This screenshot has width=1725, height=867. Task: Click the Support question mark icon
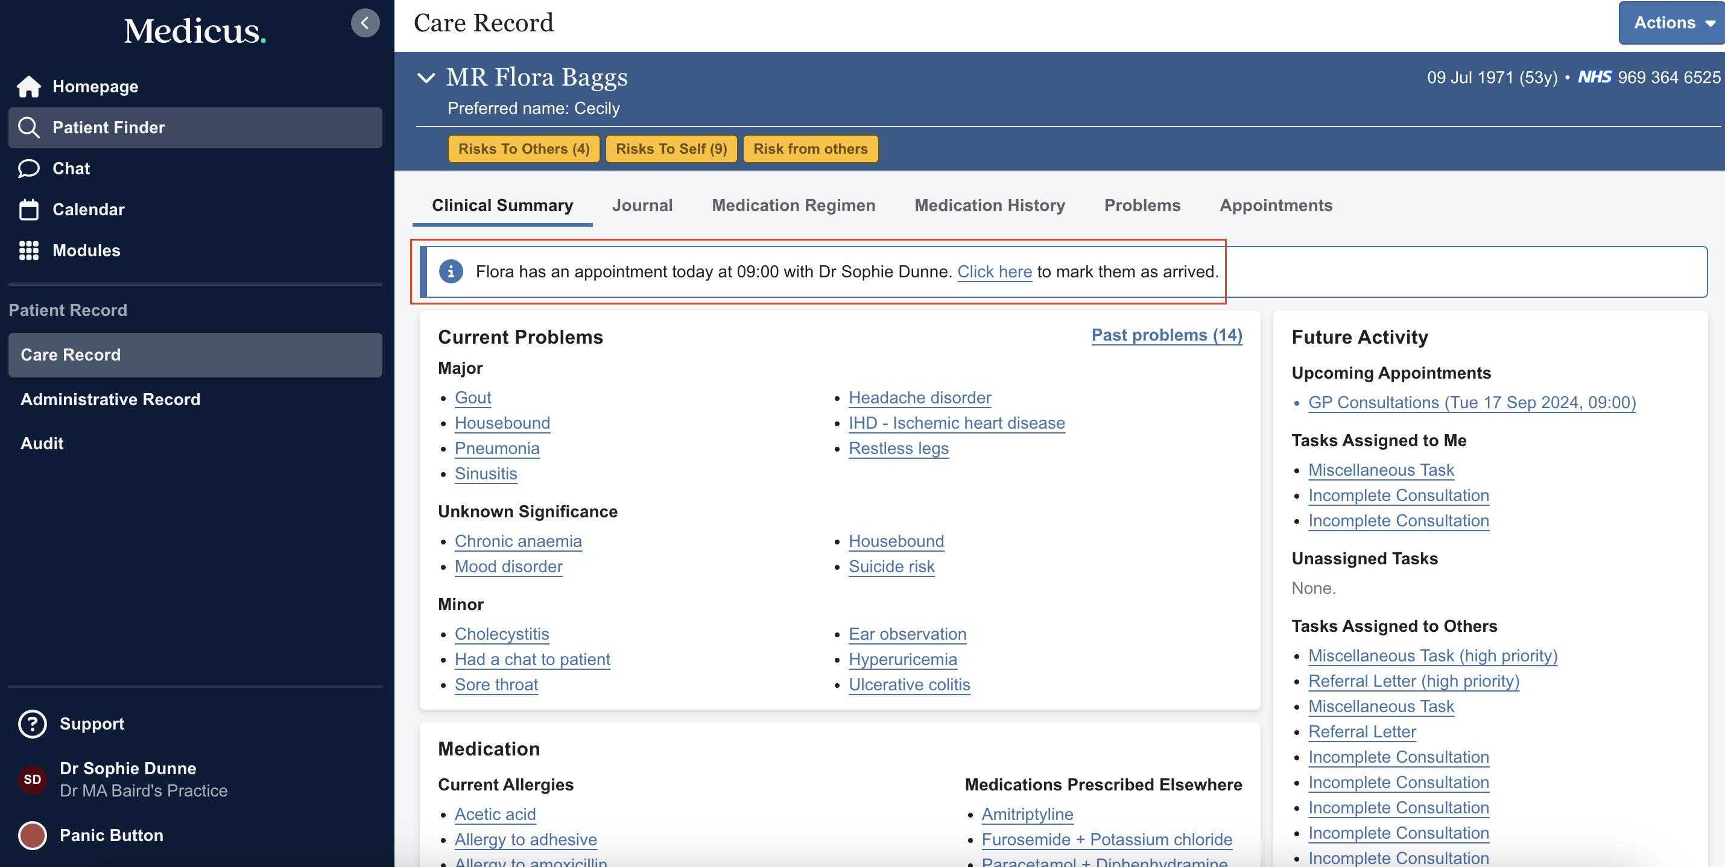(32, 724)
